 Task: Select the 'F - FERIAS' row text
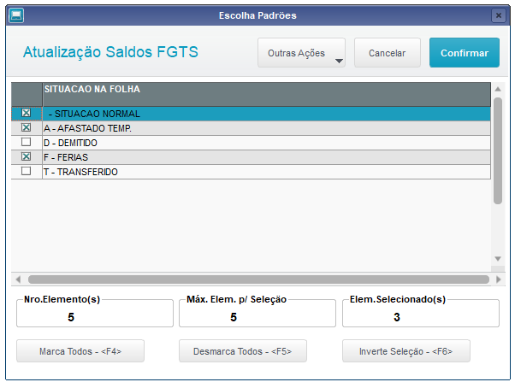pos(66,157)
